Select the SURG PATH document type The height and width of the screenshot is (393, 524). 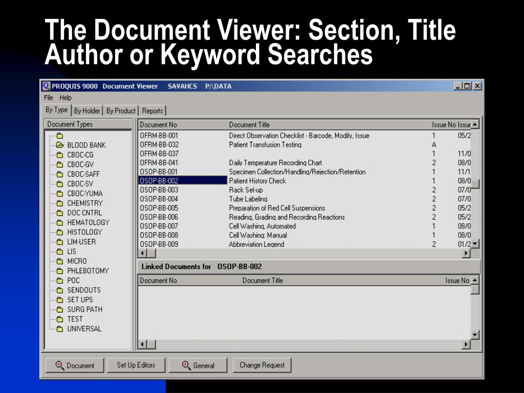click(x=85, y=310)
